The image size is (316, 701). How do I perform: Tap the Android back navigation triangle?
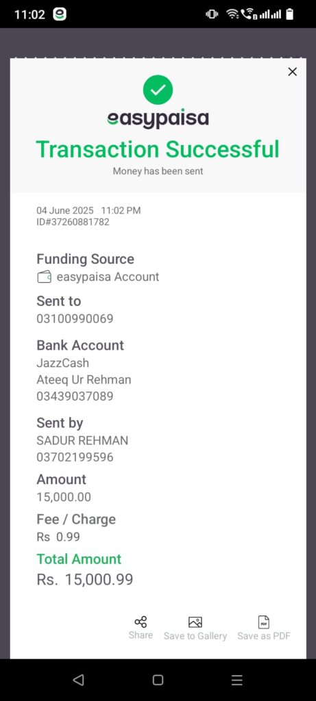(78, 680)
